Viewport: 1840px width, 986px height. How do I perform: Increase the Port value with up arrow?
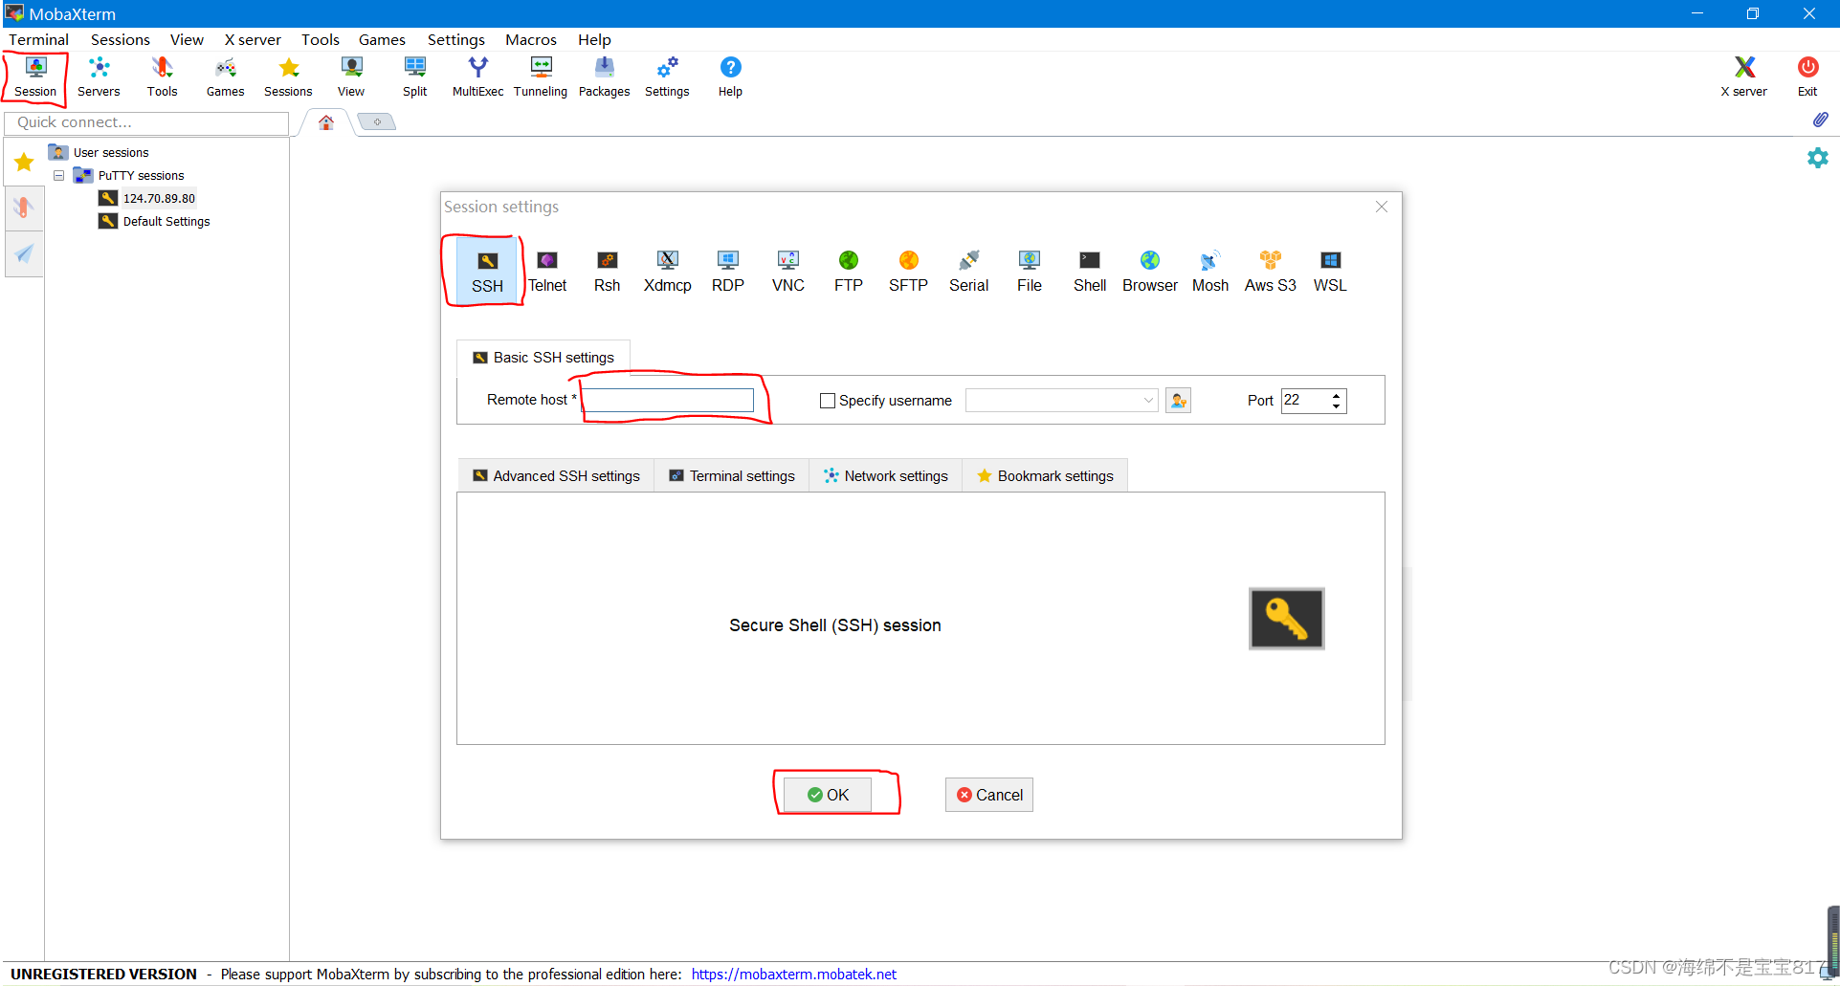1336,395
